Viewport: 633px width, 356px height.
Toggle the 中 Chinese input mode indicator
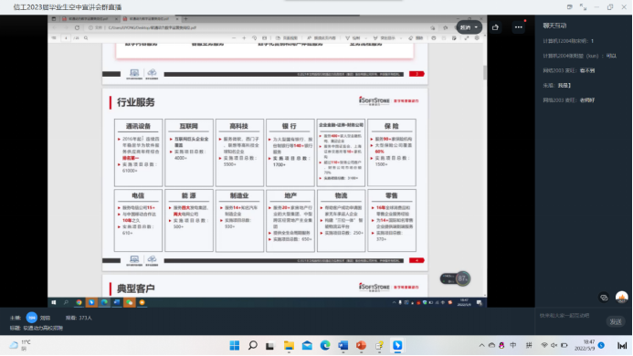(x=513, y=346)
